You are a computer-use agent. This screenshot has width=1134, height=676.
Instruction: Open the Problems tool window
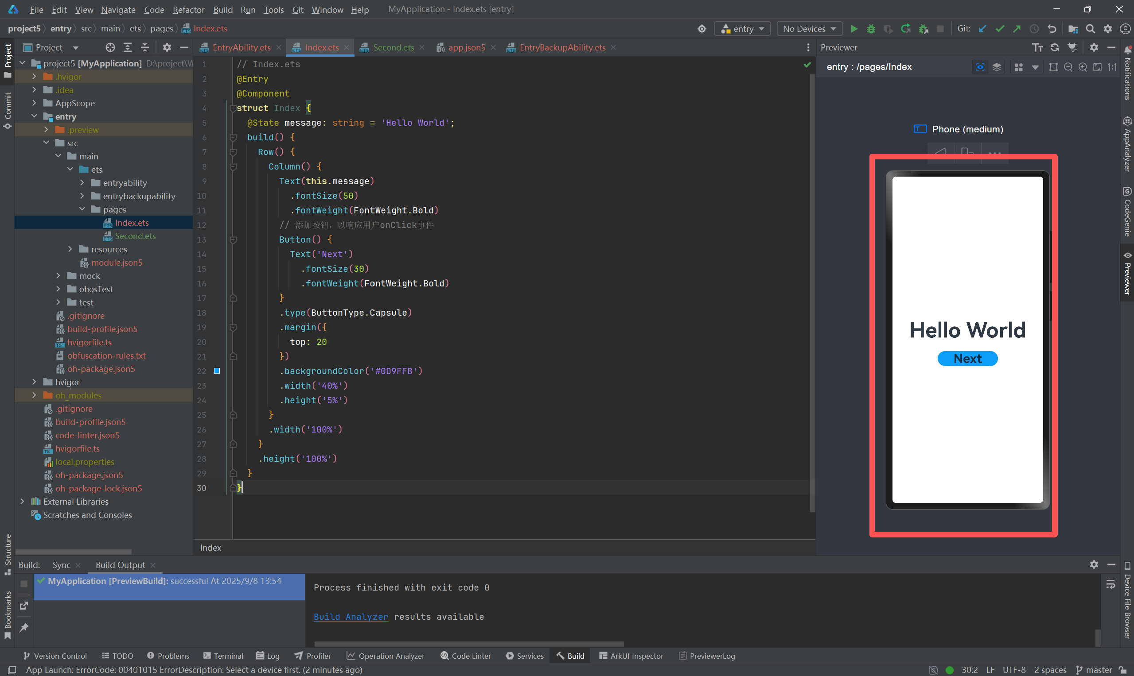tap(168, 656)
